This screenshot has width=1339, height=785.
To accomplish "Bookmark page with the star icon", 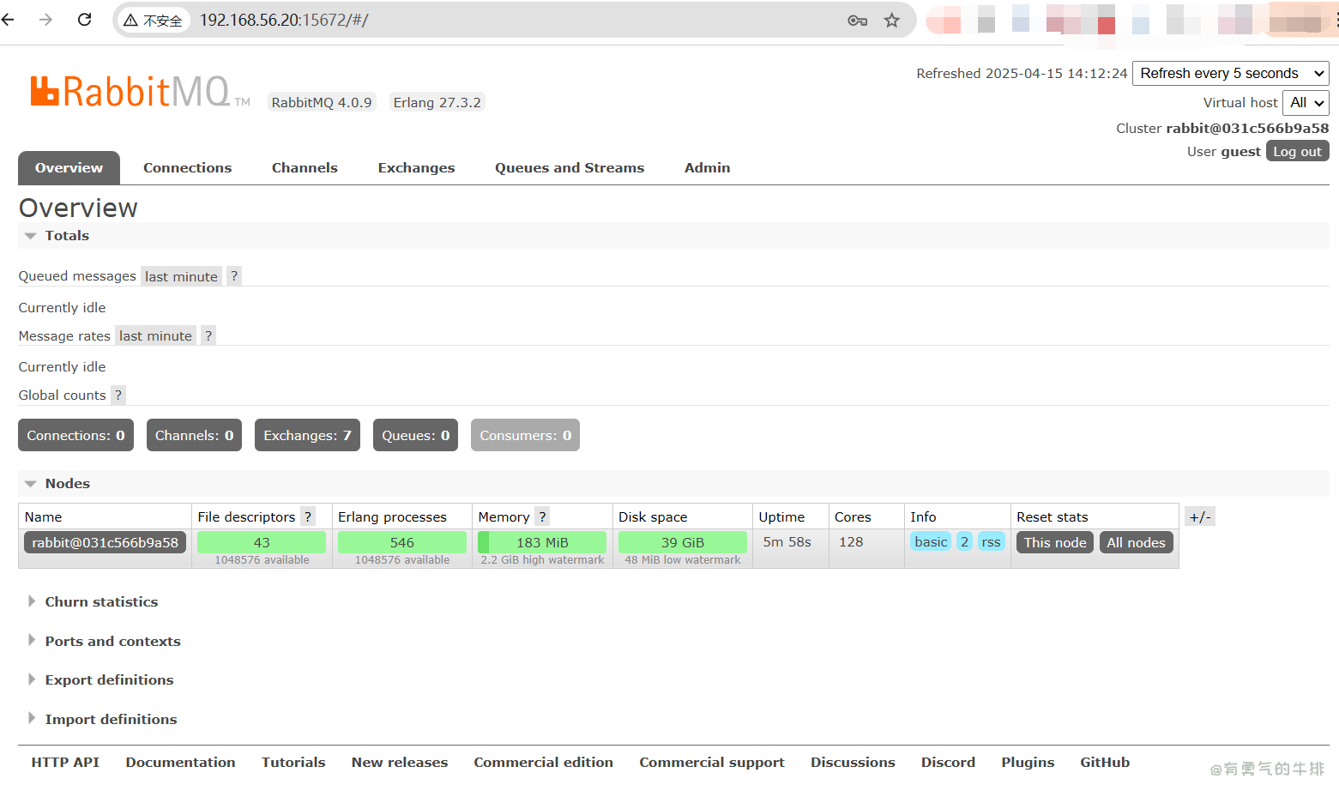I will [892, 21].
